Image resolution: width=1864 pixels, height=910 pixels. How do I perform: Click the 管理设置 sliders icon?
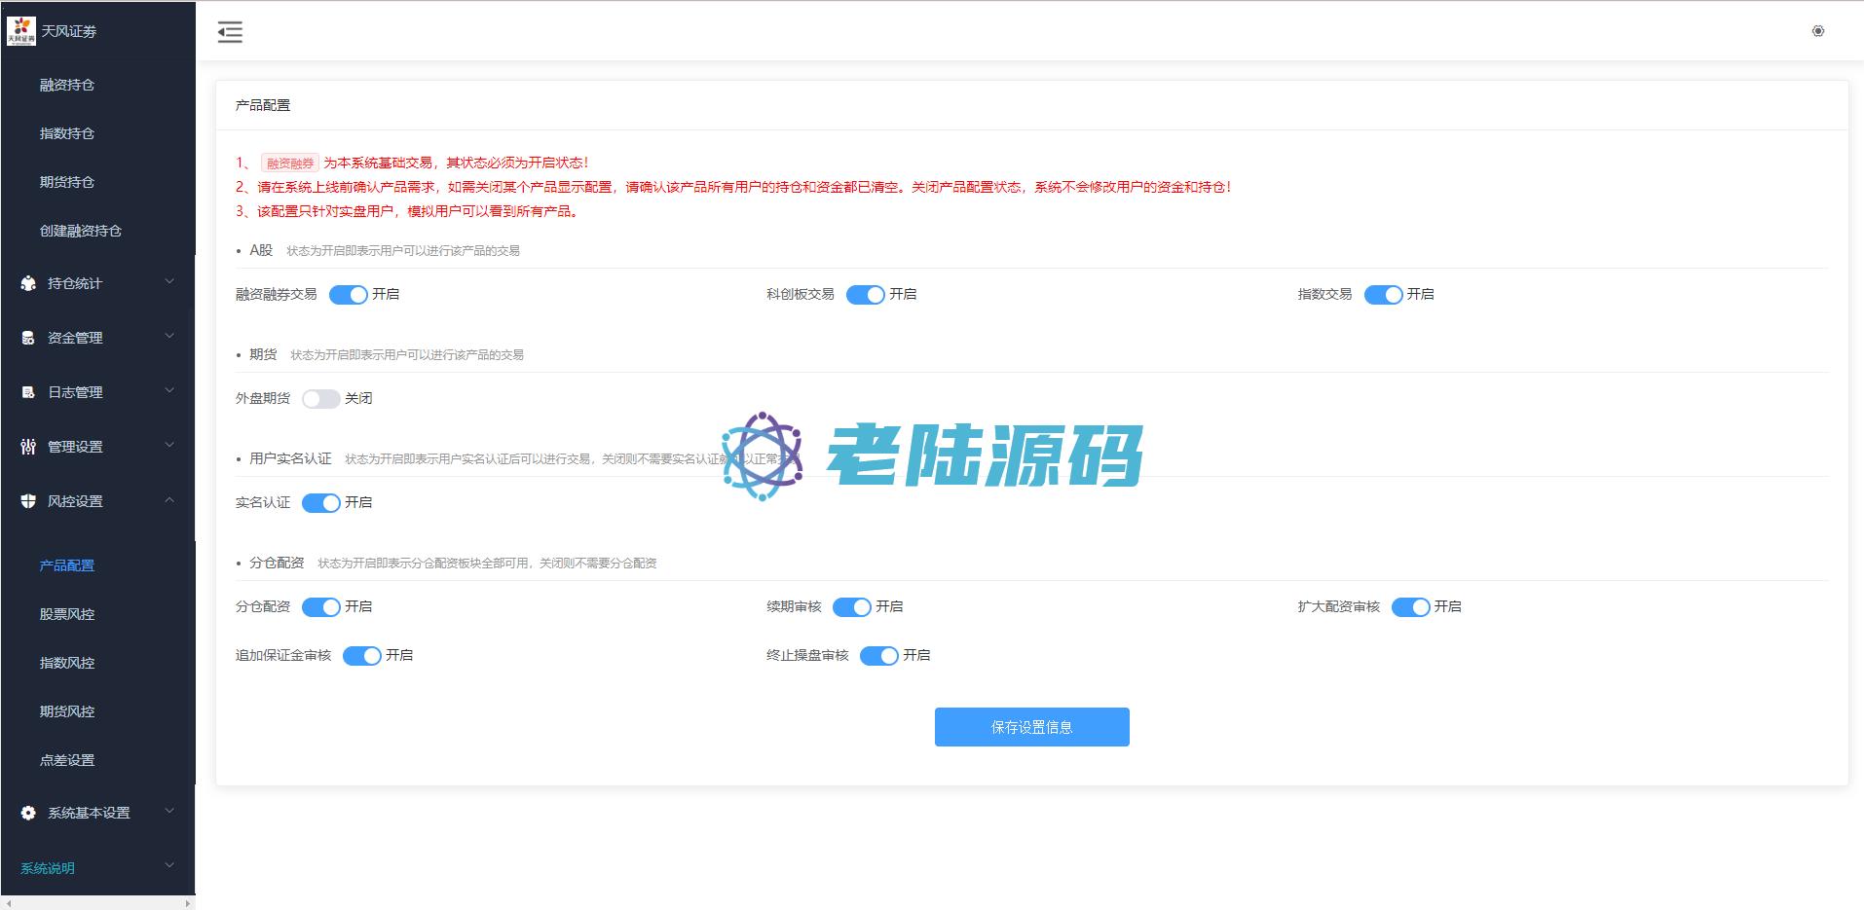28,447
